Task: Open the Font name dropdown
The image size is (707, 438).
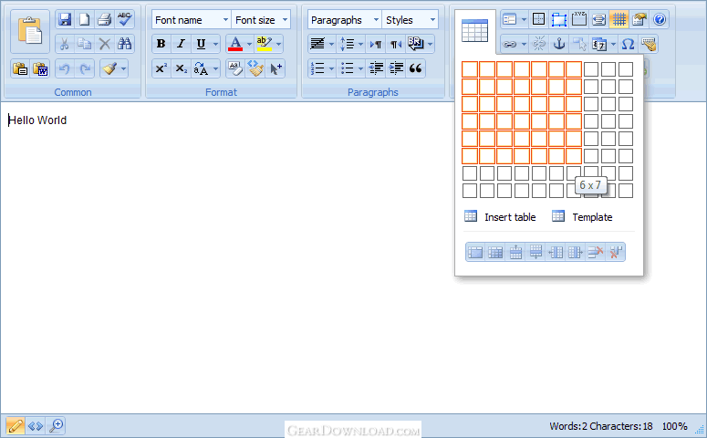Action: [x=191, y=19]
